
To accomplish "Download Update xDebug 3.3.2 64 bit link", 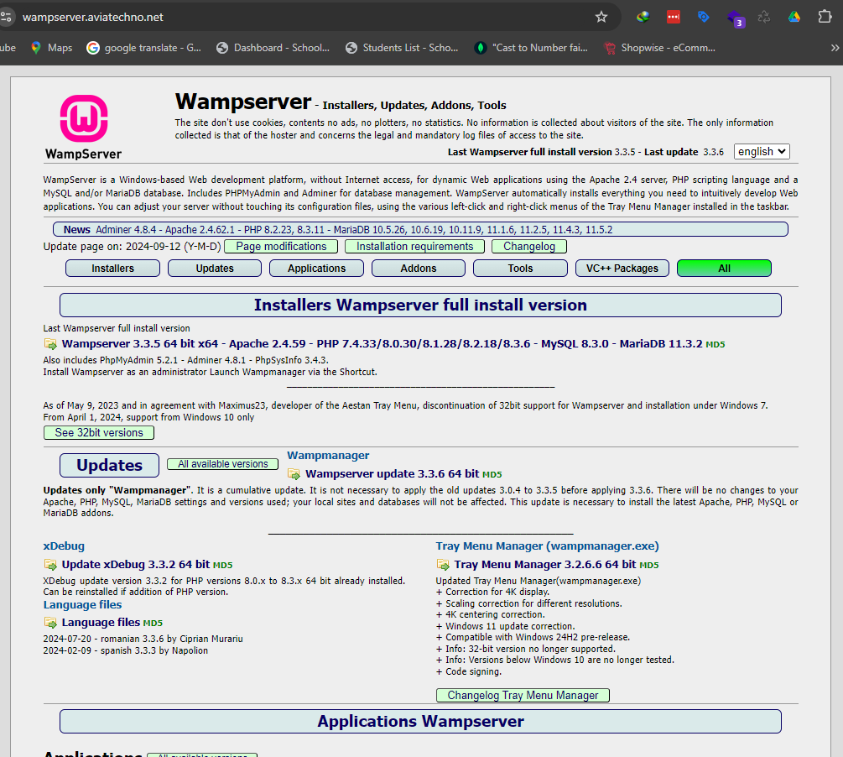I will coord(136,564).
